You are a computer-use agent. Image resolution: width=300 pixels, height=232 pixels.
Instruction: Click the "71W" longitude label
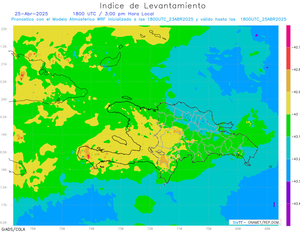[179, 228]
